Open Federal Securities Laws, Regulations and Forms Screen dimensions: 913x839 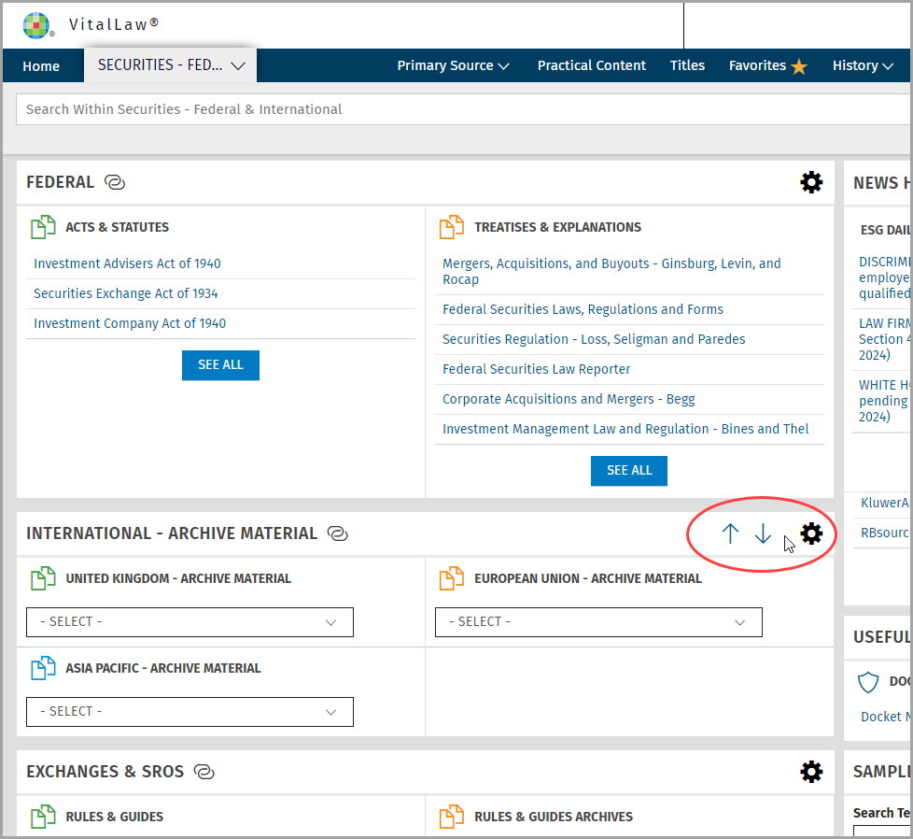(583, 309)
